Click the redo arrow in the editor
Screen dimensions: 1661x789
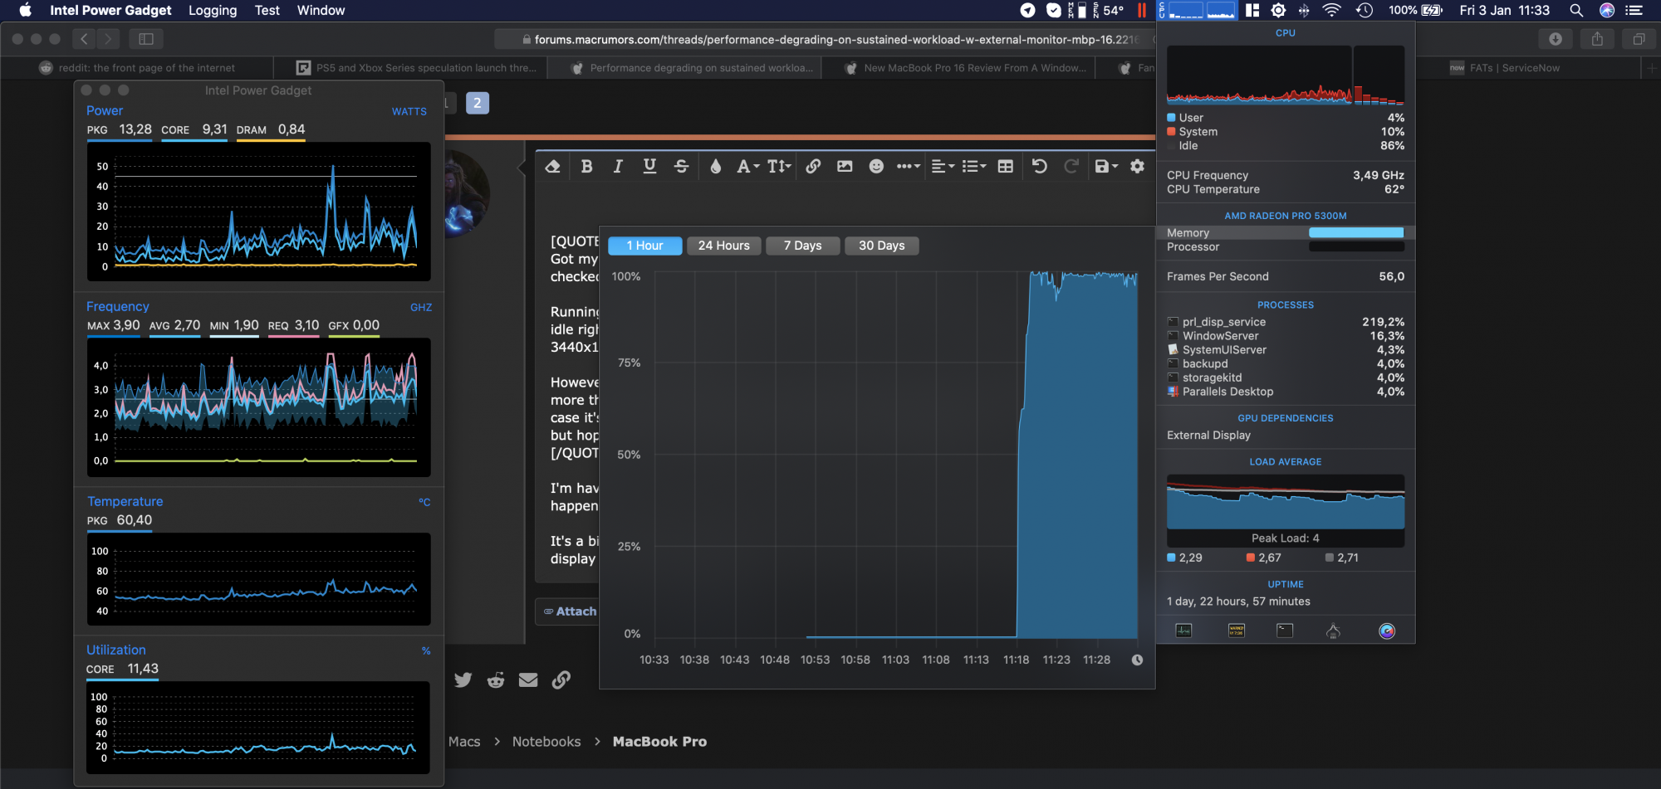point(1071,166)
